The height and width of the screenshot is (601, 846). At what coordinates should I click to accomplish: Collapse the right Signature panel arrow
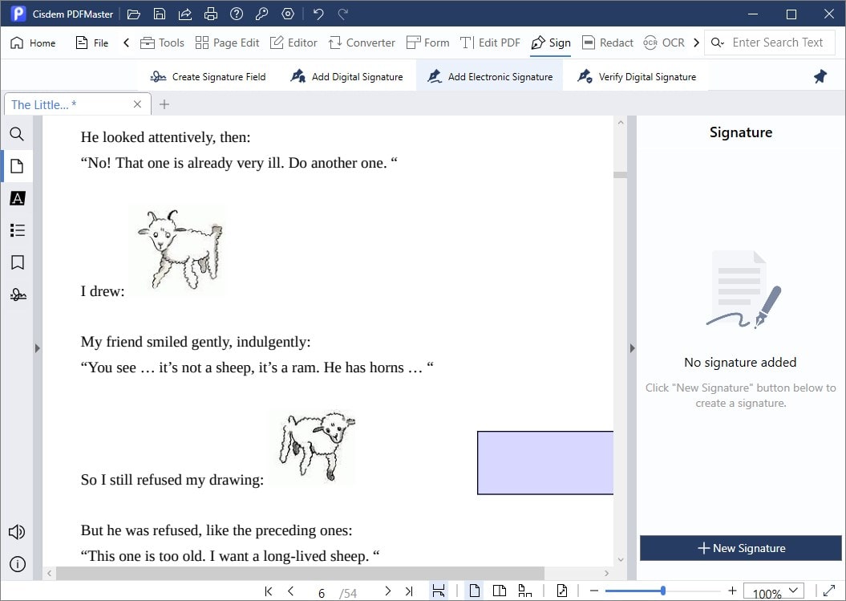point(633,348)
